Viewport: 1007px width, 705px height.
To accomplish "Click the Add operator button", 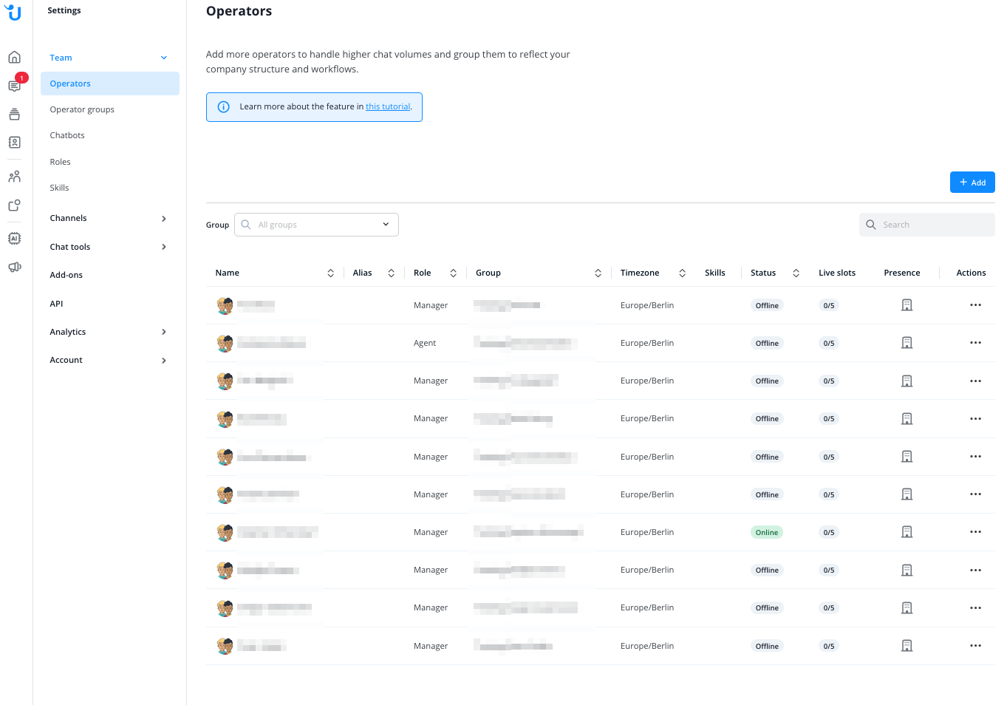I will pyautogui.click(x=972, y=182).
